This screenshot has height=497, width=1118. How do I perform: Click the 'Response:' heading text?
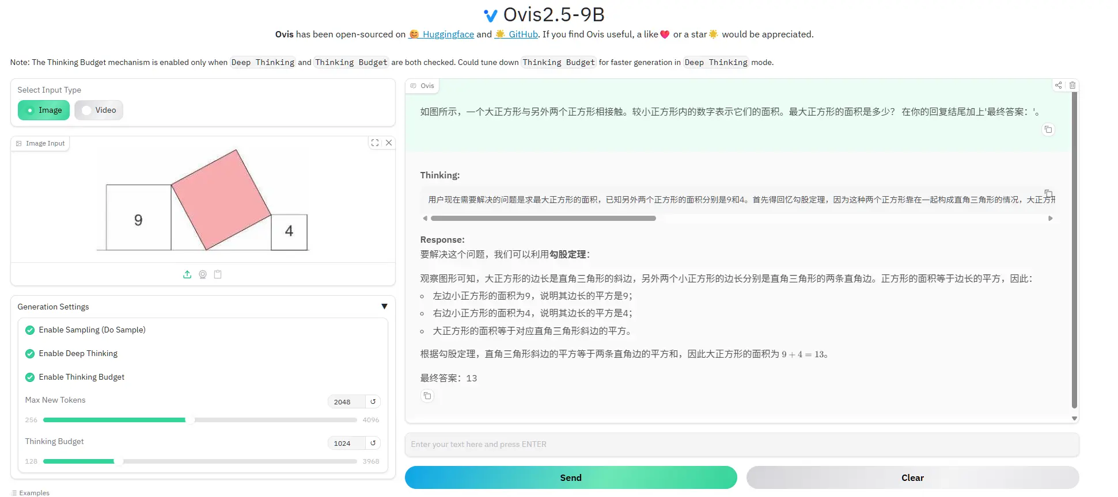coord(442,240)
